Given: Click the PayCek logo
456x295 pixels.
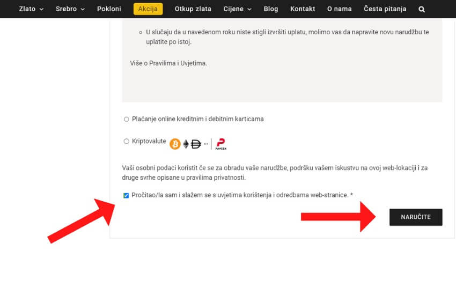Looking at the screenshot, I should (220, 144).
